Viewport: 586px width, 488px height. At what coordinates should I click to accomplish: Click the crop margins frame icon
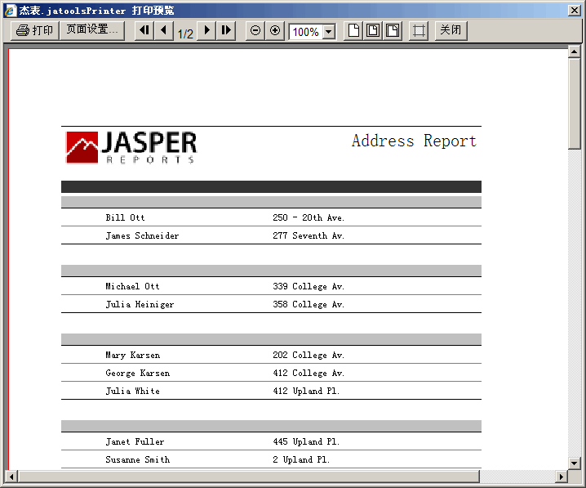(419, 30)
